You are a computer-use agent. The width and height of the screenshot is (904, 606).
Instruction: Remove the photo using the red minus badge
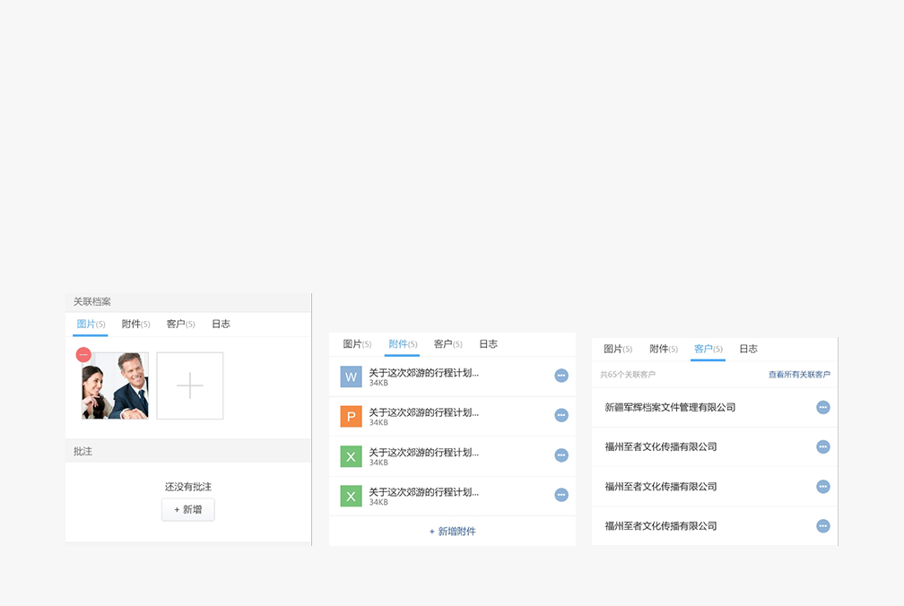click(x=83, y=355)
